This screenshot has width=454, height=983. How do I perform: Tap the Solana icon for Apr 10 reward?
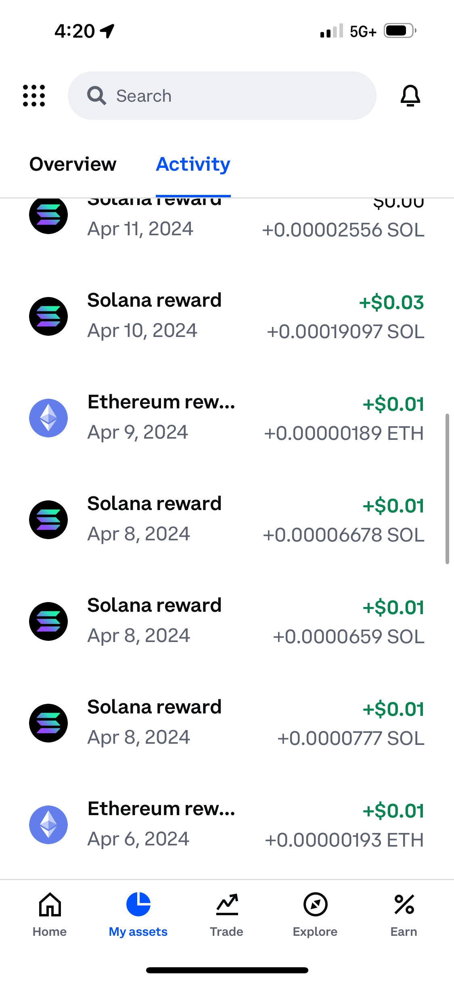48,316
